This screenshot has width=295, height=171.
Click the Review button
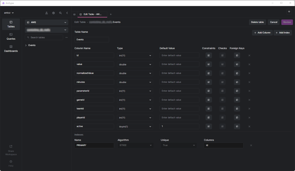(x=287, y=22)
